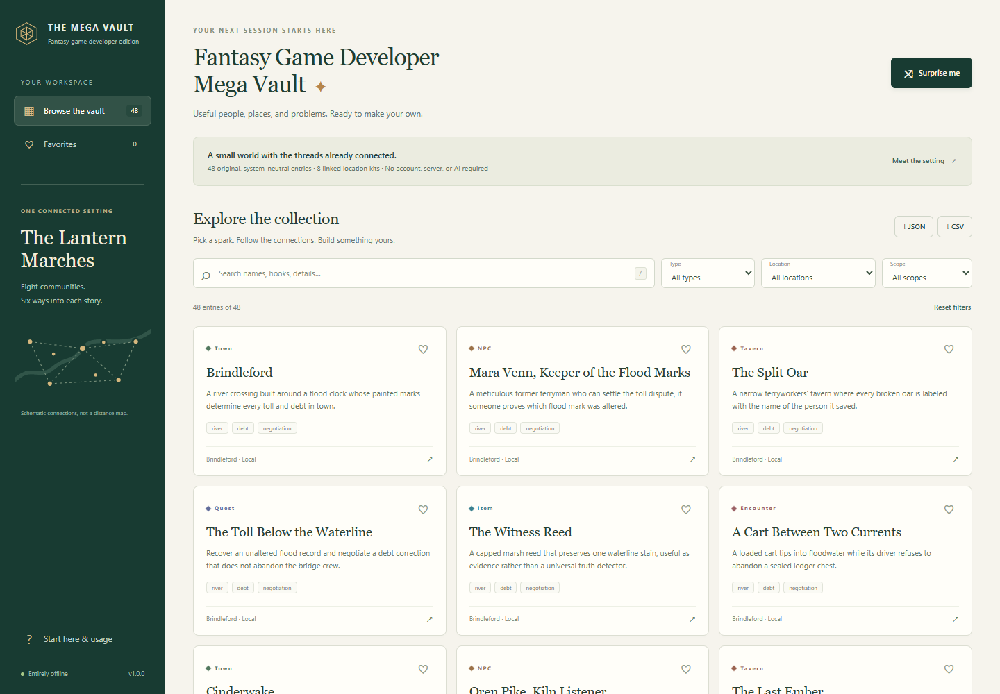
Task: Click the search magnifier icon
Action: (206, 276)
